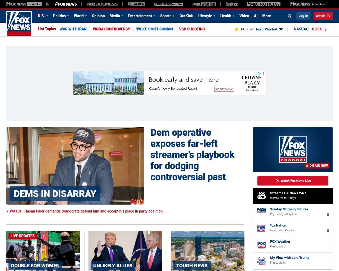Screen dimensions: 339x271
Task: Open the UNLIKELY ALLIES story thumbnail
Action: 125,251
